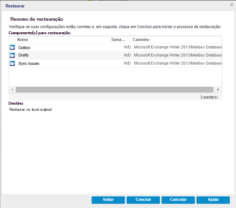Click the 'Destino' label
236x208 pixels.
[x=16, y=103]
